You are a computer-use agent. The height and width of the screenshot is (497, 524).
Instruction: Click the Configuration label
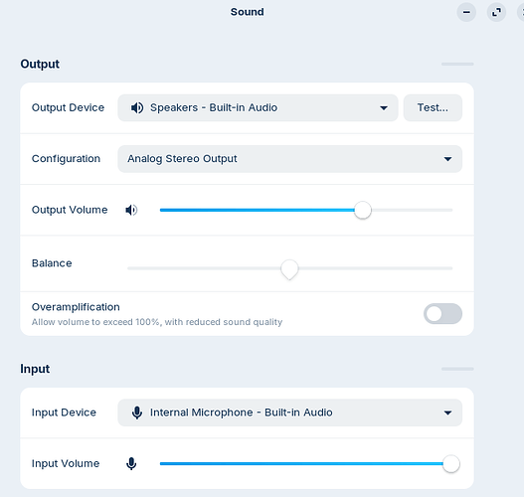tap(66, 159)
